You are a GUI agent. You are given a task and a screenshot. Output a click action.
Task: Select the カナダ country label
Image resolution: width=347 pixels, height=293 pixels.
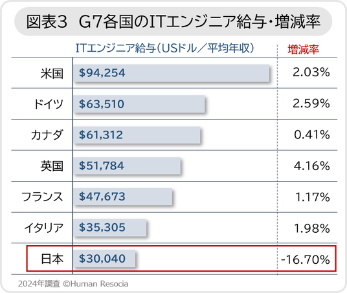coord(47,135)
